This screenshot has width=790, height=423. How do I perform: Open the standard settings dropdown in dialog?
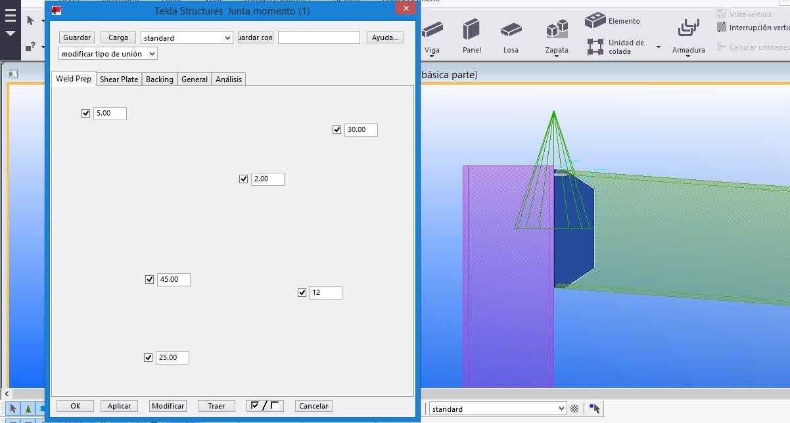(x=187, y=38)
